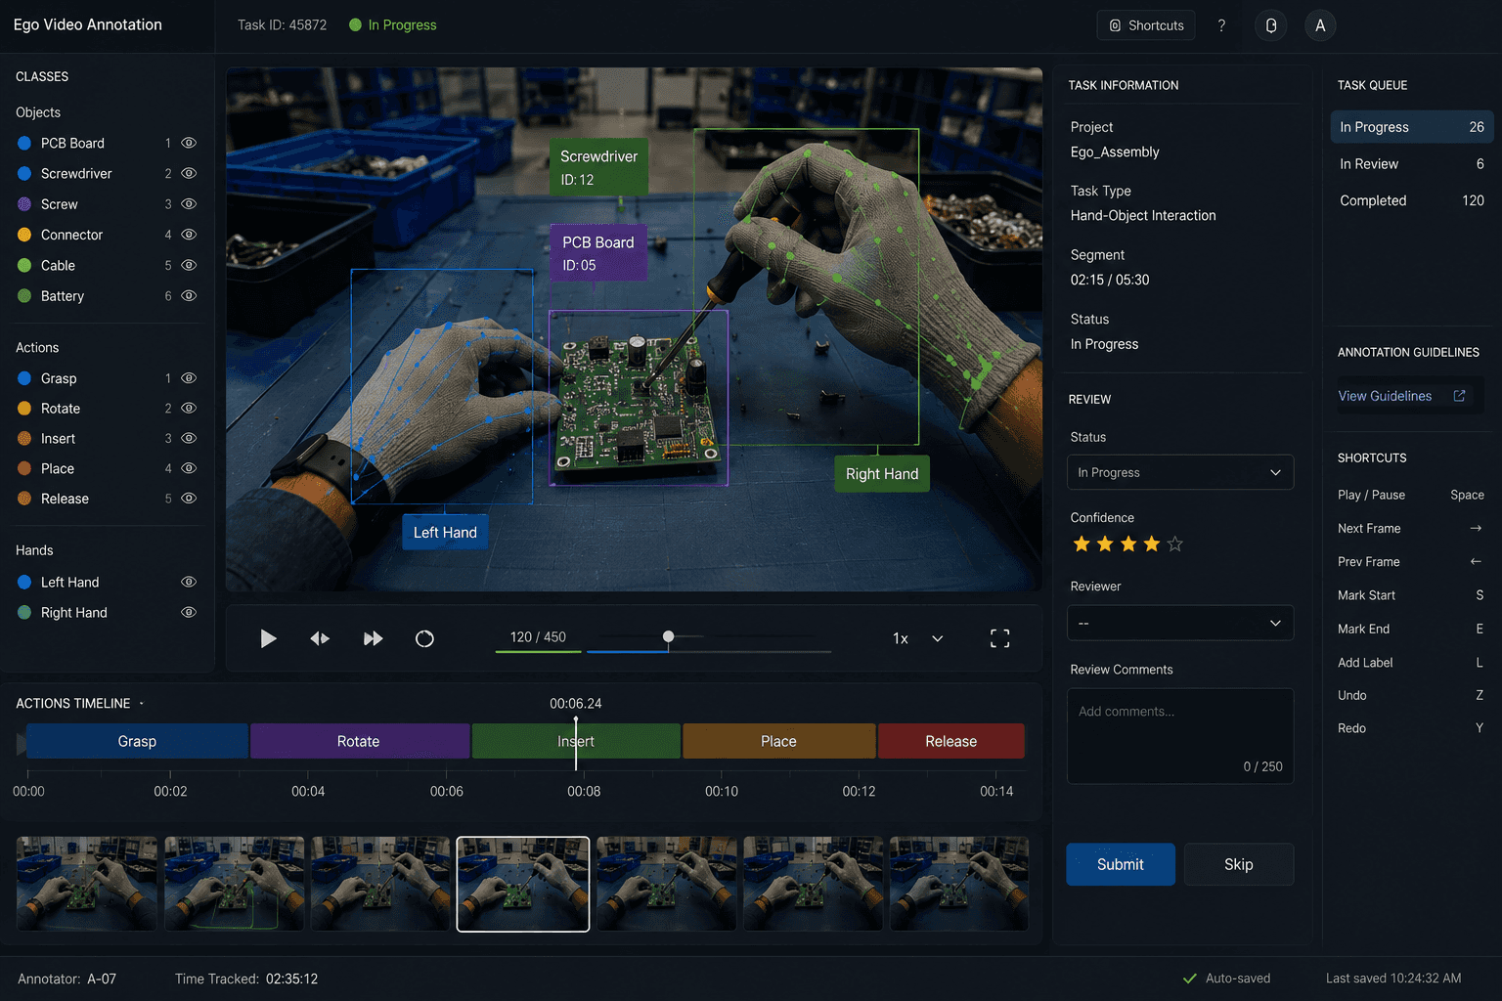Viewport: 1502px width, 1001px height.
Task: Expand the Reviewer dropdown
Action: pyautogui.click(x=1180, y=623)
